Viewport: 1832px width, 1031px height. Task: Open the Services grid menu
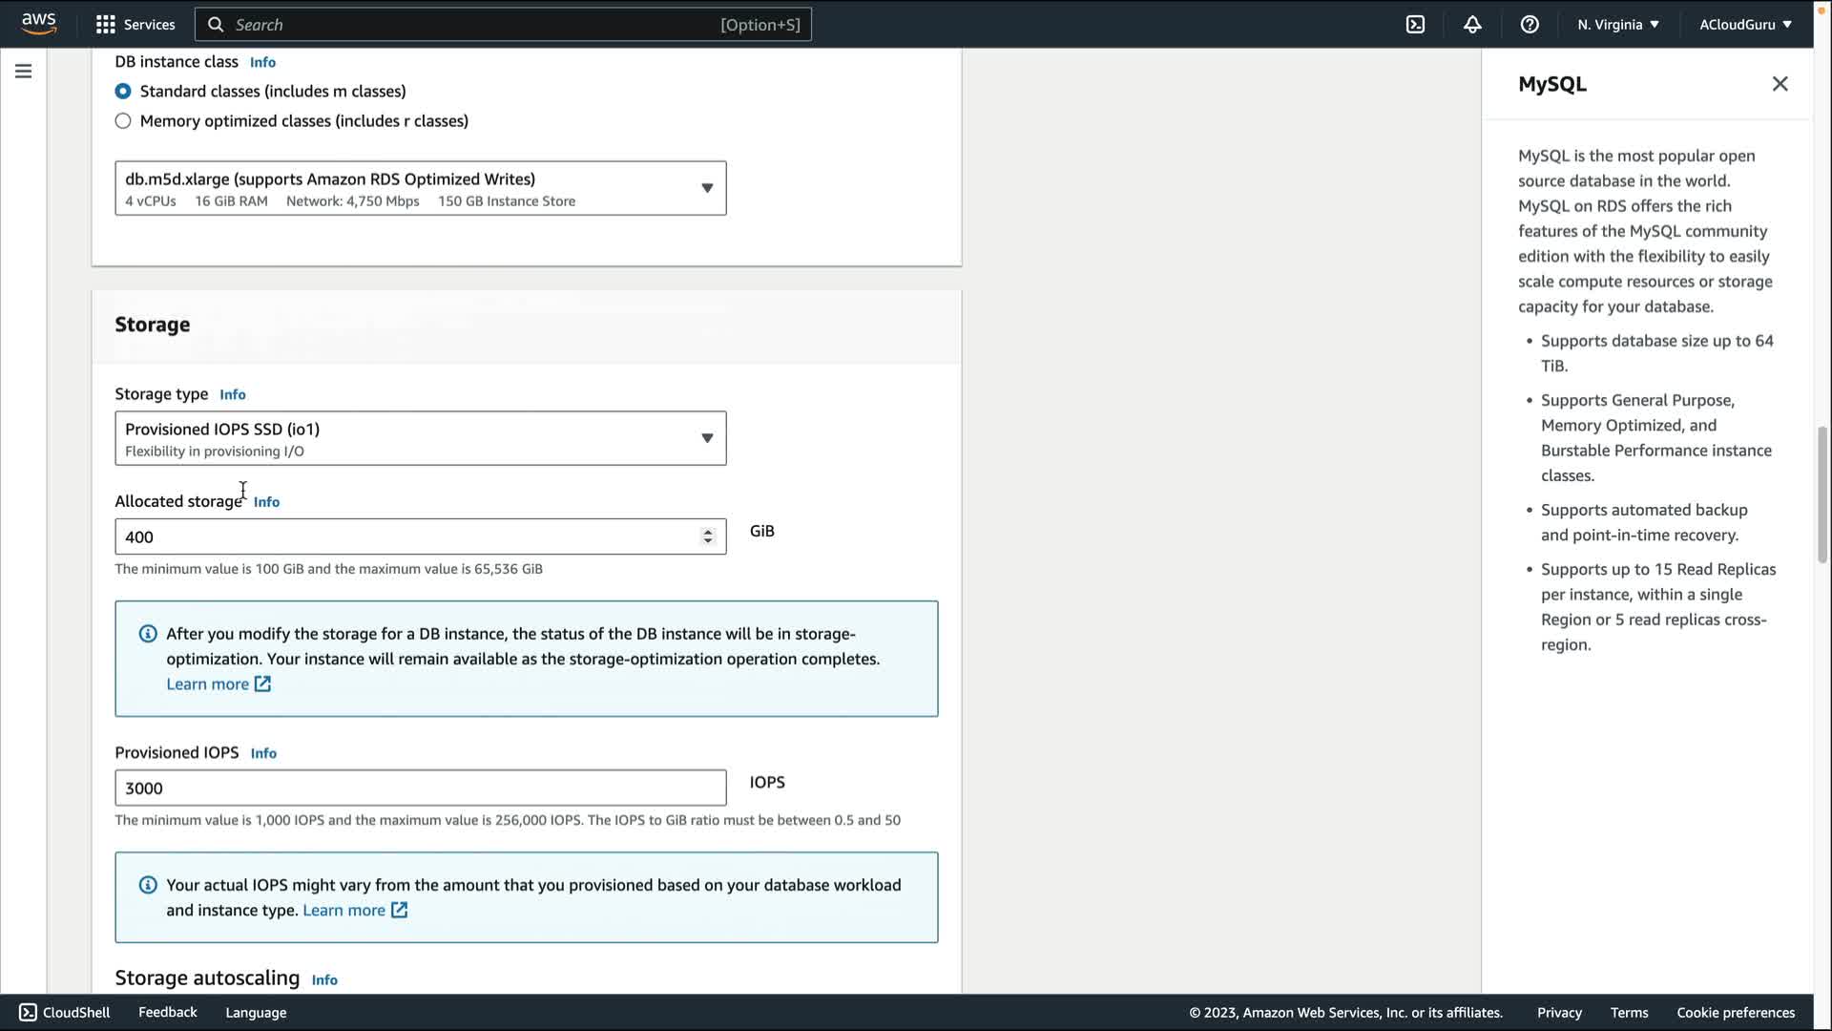[x=106, y=25]
